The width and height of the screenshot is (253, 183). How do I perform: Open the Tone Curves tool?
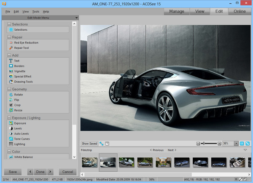22,138
